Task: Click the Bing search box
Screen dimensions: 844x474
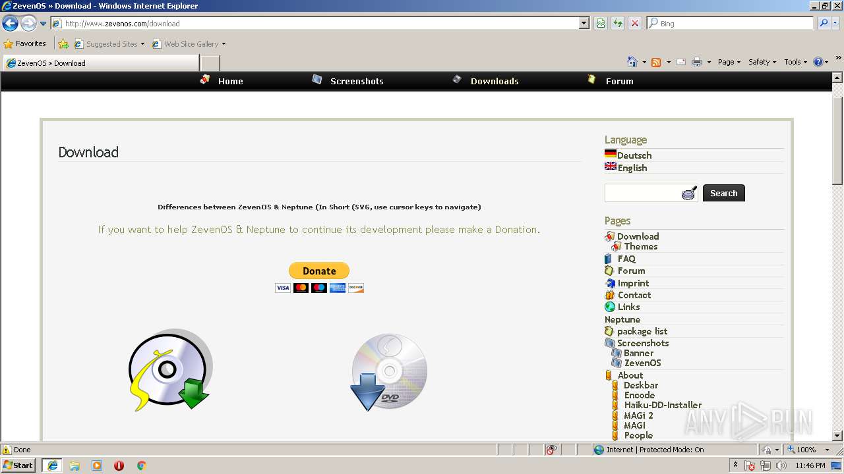Action: point(731,23)
